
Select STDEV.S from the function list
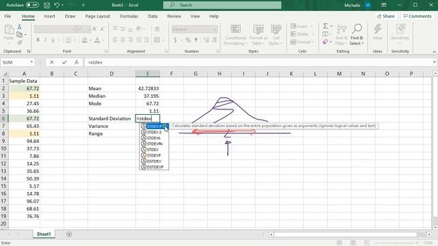point(154,132)
